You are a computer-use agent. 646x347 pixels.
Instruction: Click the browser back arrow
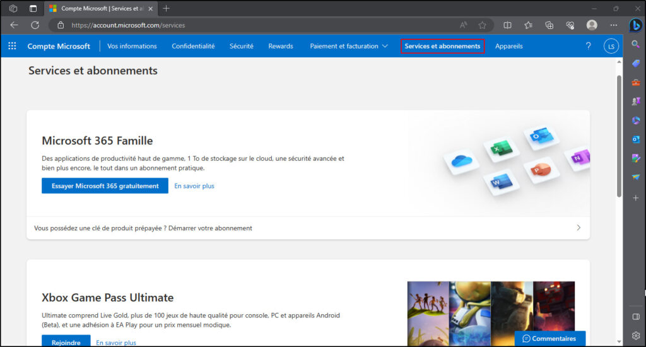tap(14, 25)
